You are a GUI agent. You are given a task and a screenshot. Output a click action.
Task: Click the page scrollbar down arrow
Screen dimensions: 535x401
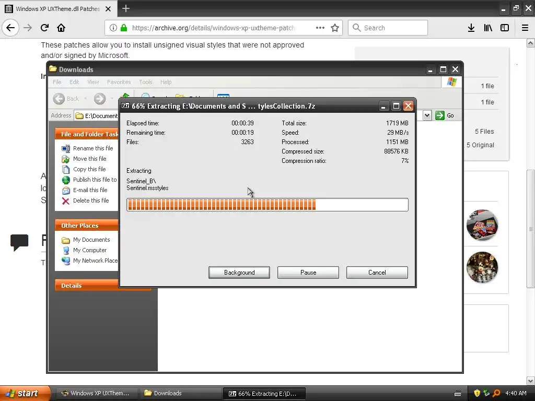531,381
